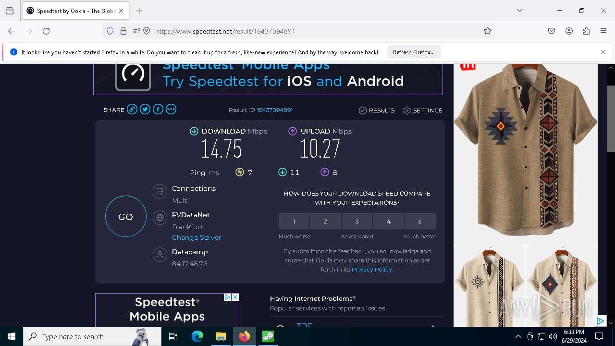Screen dimensions: 615x346
Task: Open Firefox account icon
Action: [569, 31]
